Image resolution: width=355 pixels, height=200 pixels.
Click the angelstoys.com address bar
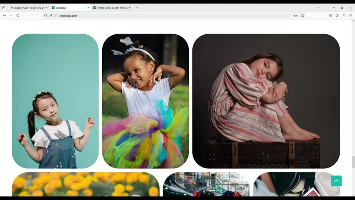pyautogui.click(x=174, y=16)
